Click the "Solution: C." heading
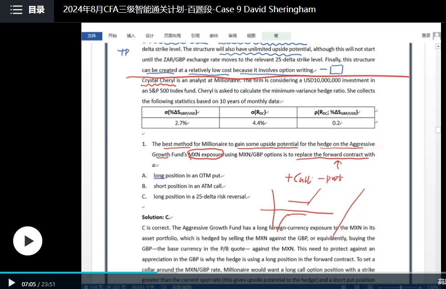The width and height of the screenshot is (446, 289). (x=156, y=217)
